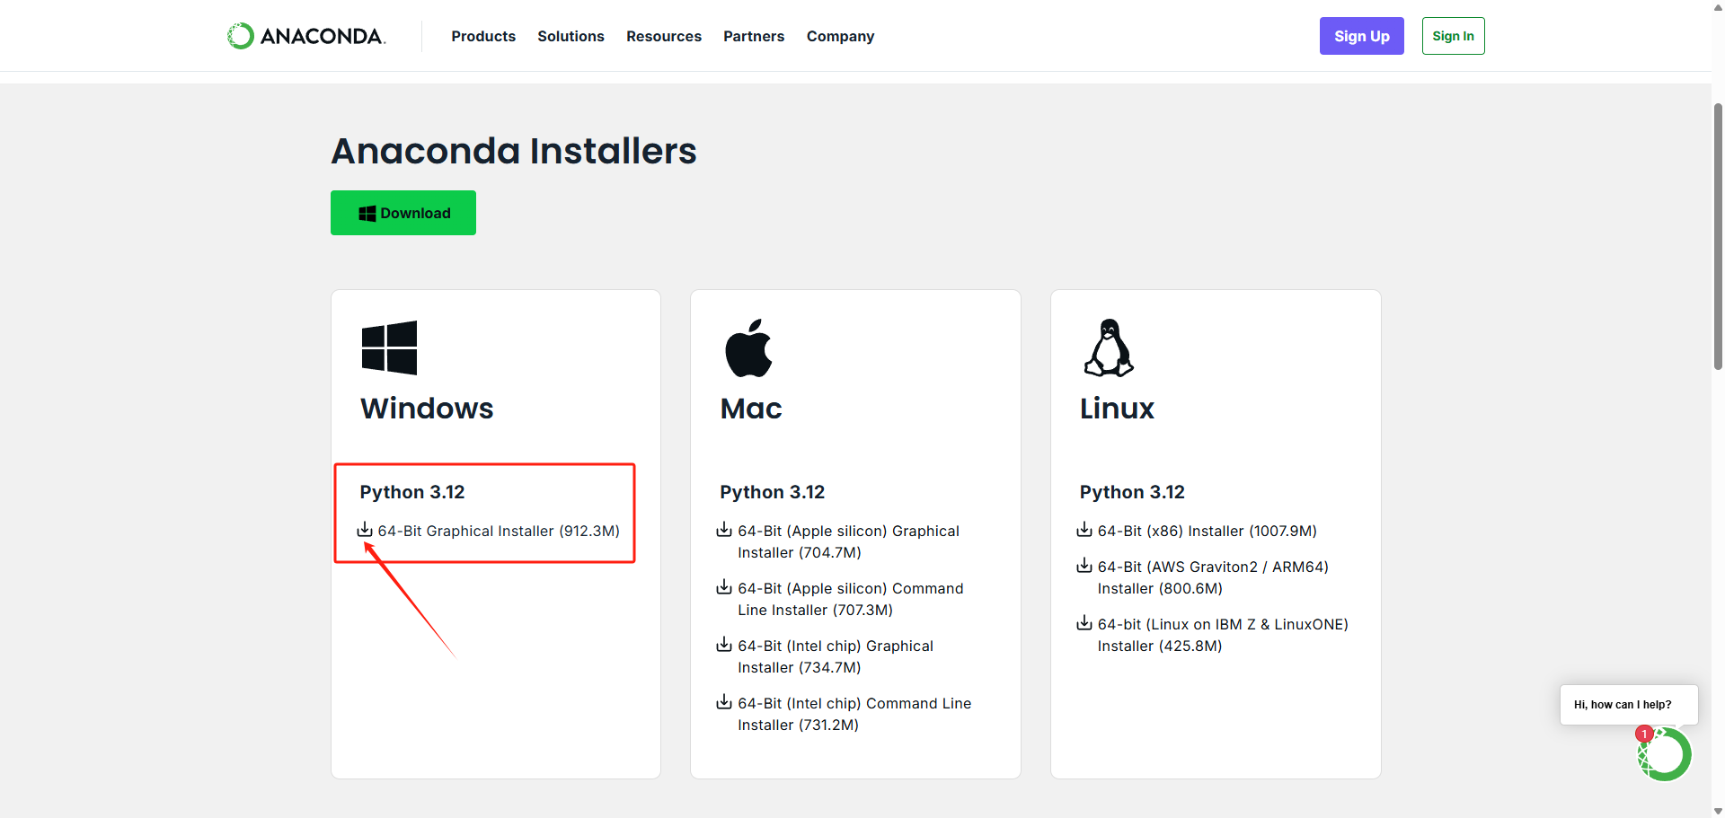This screenshot has height=818, width=1725.
Task: Click the Linux penguin icon
Action: tap(1109, 347)
